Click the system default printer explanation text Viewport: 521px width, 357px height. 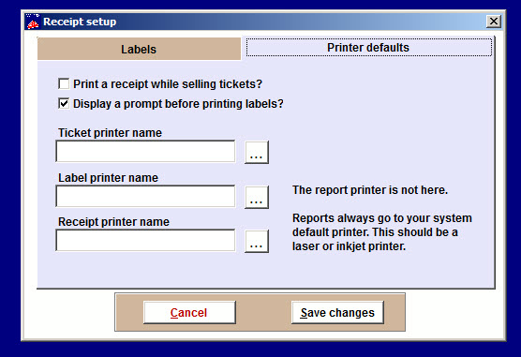[382, 232]
